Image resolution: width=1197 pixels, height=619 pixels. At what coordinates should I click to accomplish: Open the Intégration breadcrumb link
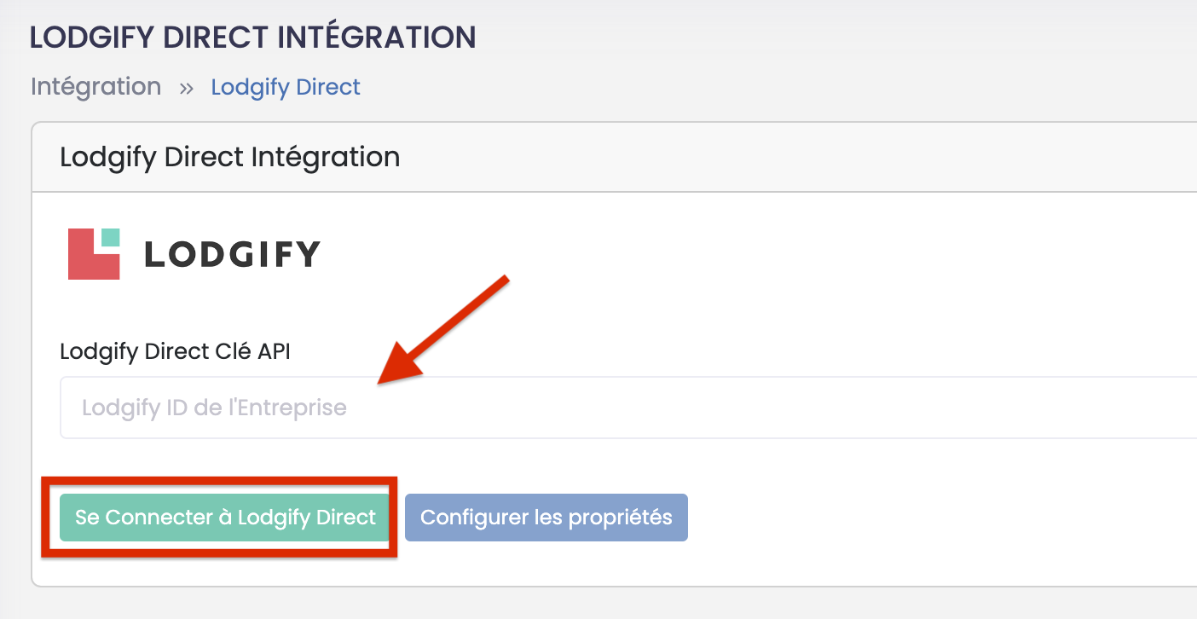click(95, 87)
